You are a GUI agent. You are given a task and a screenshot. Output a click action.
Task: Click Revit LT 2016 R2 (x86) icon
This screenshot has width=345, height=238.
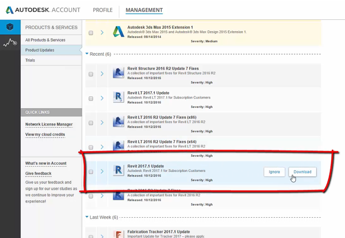tap(118, 121)
